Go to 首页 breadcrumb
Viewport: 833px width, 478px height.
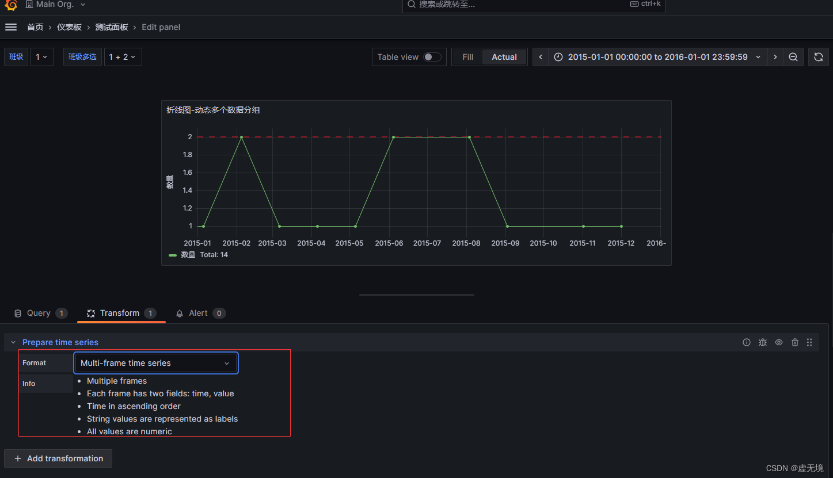pos(35,27)
